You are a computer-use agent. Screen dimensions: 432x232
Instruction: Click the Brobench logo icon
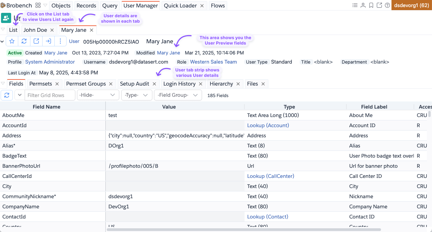3,5
